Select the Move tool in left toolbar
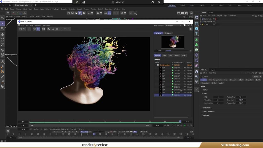Viewport: 263px width, 148px height. tap(3, 35)
